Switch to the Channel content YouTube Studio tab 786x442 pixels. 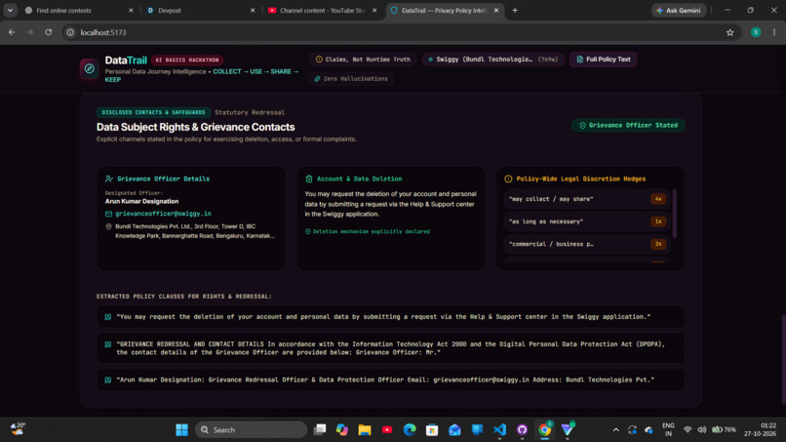pyautogui.click(x=323, y=10)
